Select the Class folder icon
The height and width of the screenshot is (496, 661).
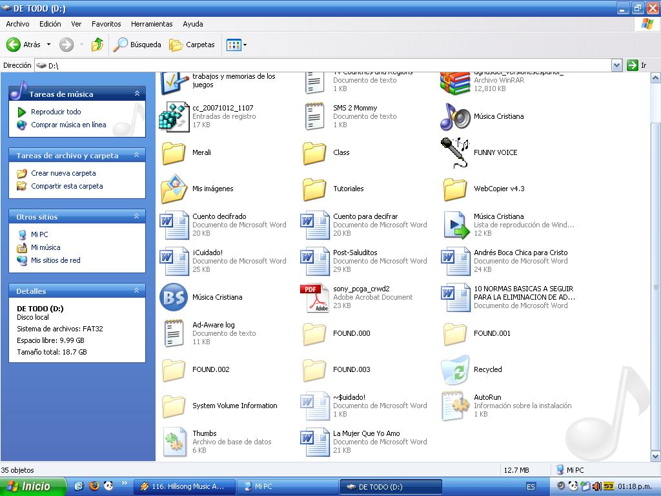pos(314,152)
